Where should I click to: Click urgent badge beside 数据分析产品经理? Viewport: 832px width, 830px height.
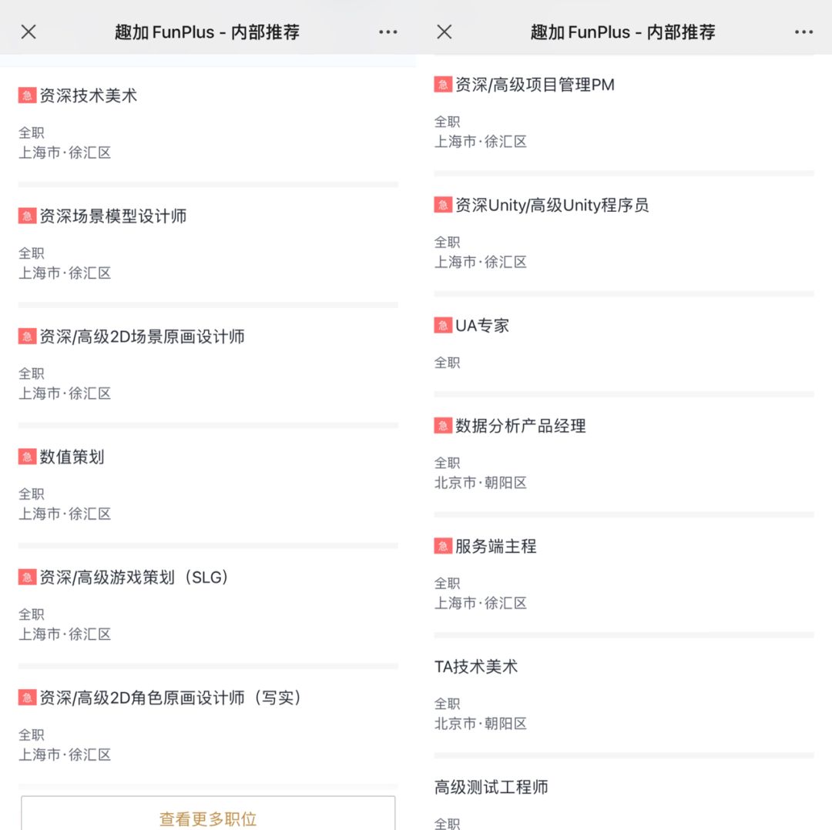[443, 425]
